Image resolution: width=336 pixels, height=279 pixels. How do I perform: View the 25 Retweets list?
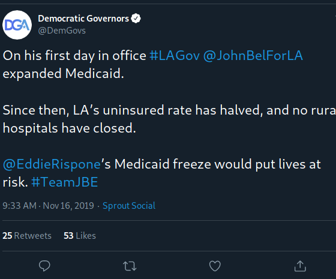27,236
